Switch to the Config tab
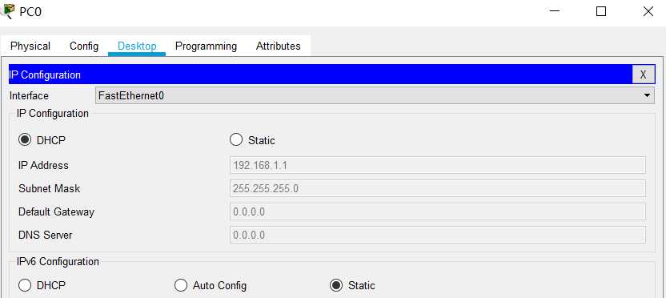Image resolution: width=666 pixels, height=298 pixels. click(x=84, y=46)
